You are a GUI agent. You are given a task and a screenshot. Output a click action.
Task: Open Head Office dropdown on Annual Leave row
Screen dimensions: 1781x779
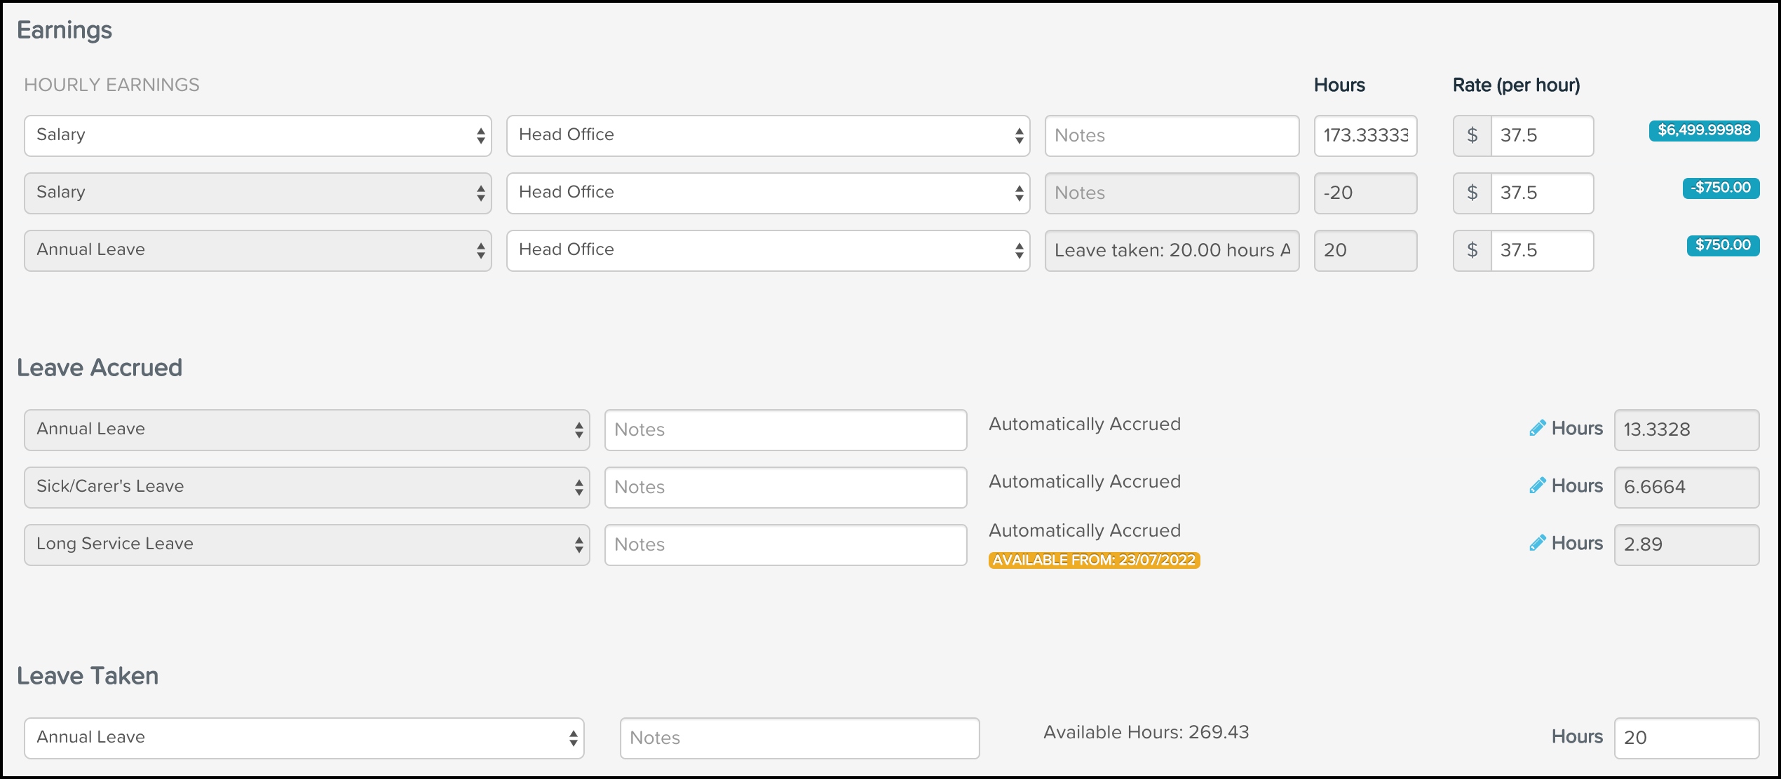pos(768,250)
